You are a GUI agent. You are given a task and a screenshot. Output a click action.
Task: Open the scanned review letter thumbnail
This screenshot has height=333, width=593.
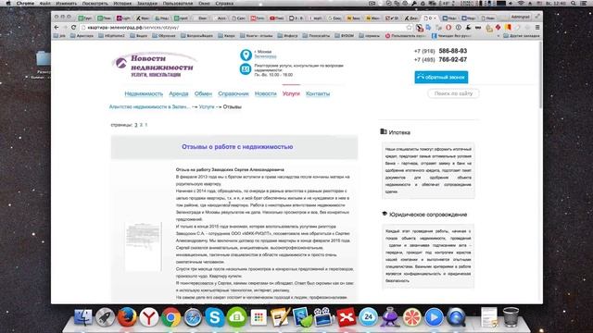pyautogui.click(x=144, y=247)
